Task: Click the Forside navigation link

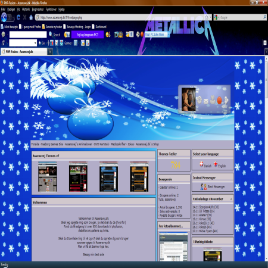Action: point(35,144)
